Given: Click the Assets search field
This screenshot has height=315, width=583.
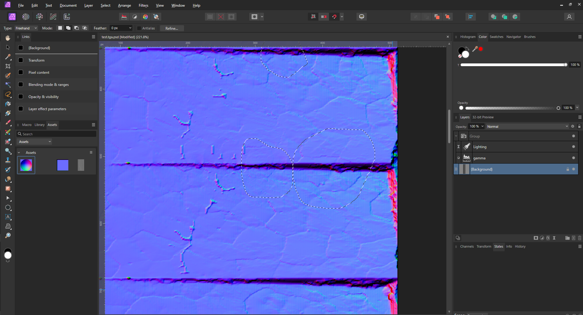Looking at the screenshot, I should coord(56,134).
